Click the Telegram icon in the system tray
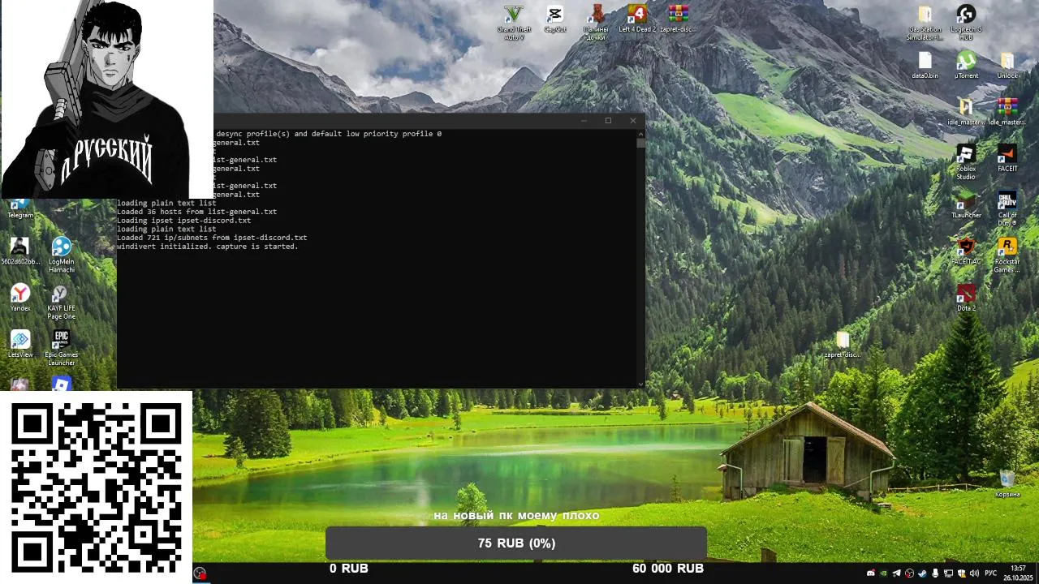Image resolution: width=1039 pixels, height=584 pixels. point(896,573)
